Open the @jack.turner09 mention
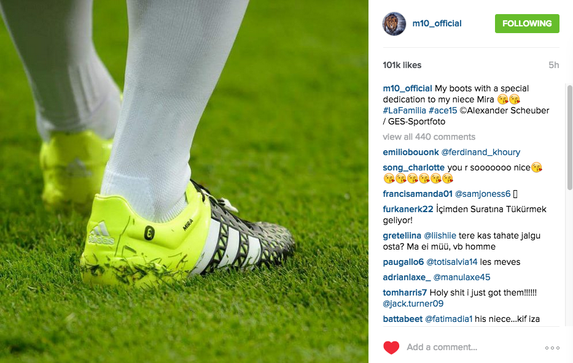The height and width of the screenshot is (363, 573). (413, 304)
